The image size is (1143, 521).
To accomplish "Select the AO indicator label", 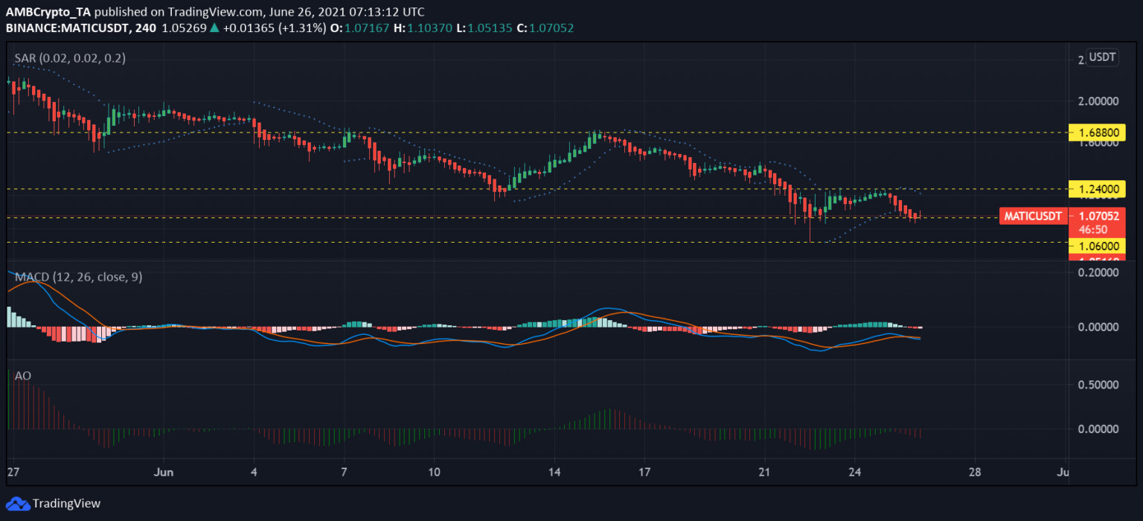I will pyautogui.click(x=23, y=376).
